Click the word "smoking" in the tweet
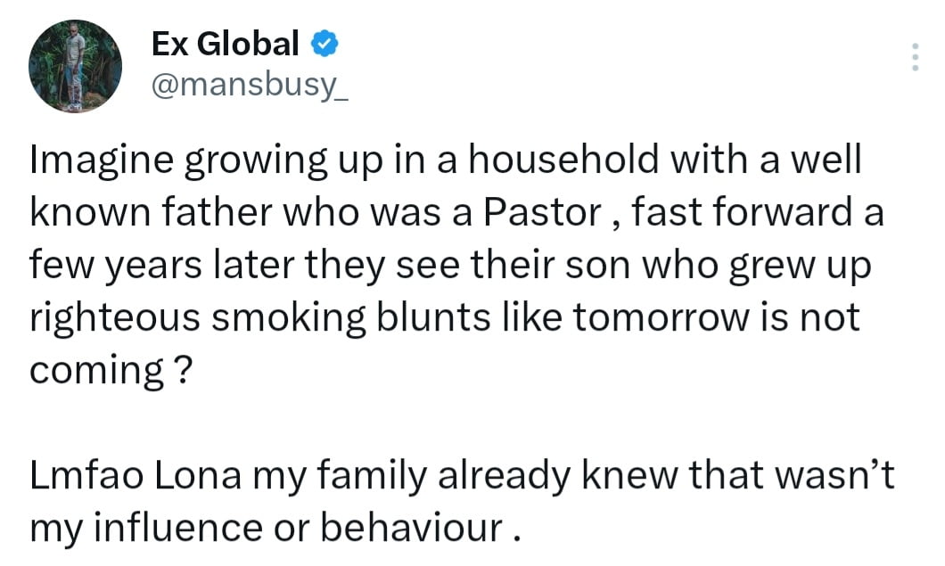The height and width of the screenshot is (566, 945). coord(289,318)
